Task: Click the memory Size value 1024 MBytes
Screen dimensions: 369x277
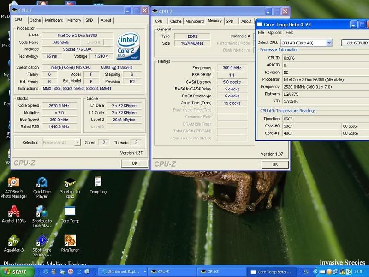Action: point(192,43)
